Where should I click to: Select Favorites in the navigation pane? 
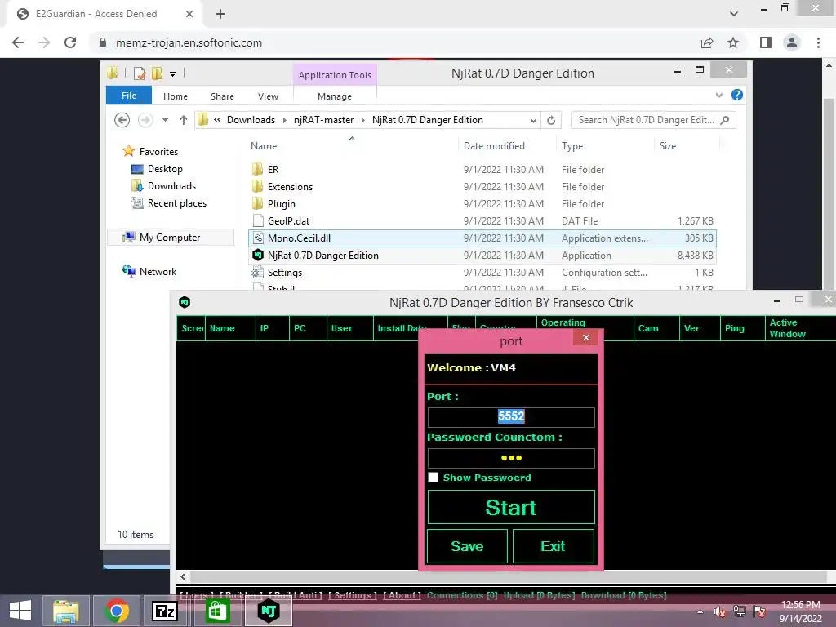pos(158,151)
